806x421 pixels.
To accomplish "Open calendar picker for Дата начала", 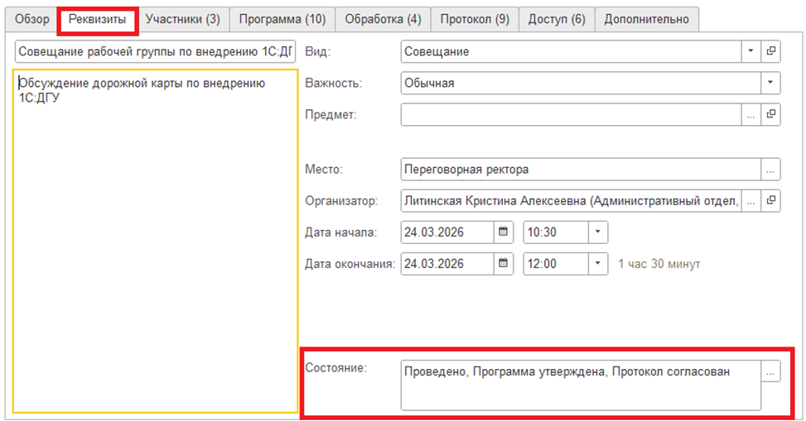I will (503, 232).
